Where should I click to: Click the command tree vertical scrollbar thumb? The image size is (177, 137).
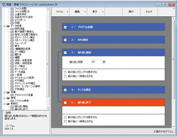click(48, 64)
